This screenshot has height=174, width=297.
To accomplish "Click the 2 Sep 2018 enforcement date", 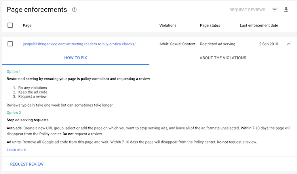I will (x=268, y=44).
